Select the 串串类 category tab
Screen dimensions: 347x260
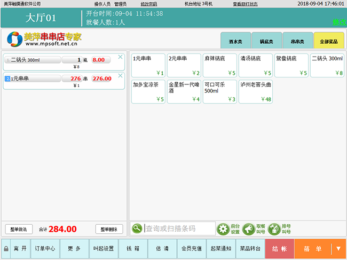[298, 41]
